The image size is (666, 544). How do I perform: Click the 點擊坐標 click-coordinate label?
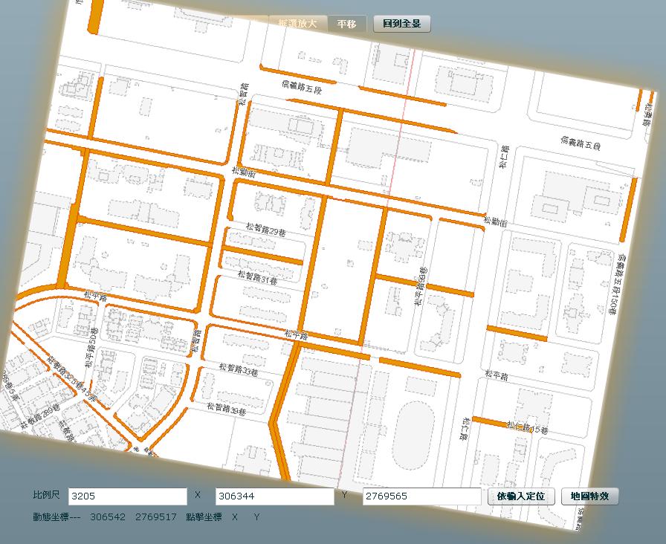[x=206, y=517]
